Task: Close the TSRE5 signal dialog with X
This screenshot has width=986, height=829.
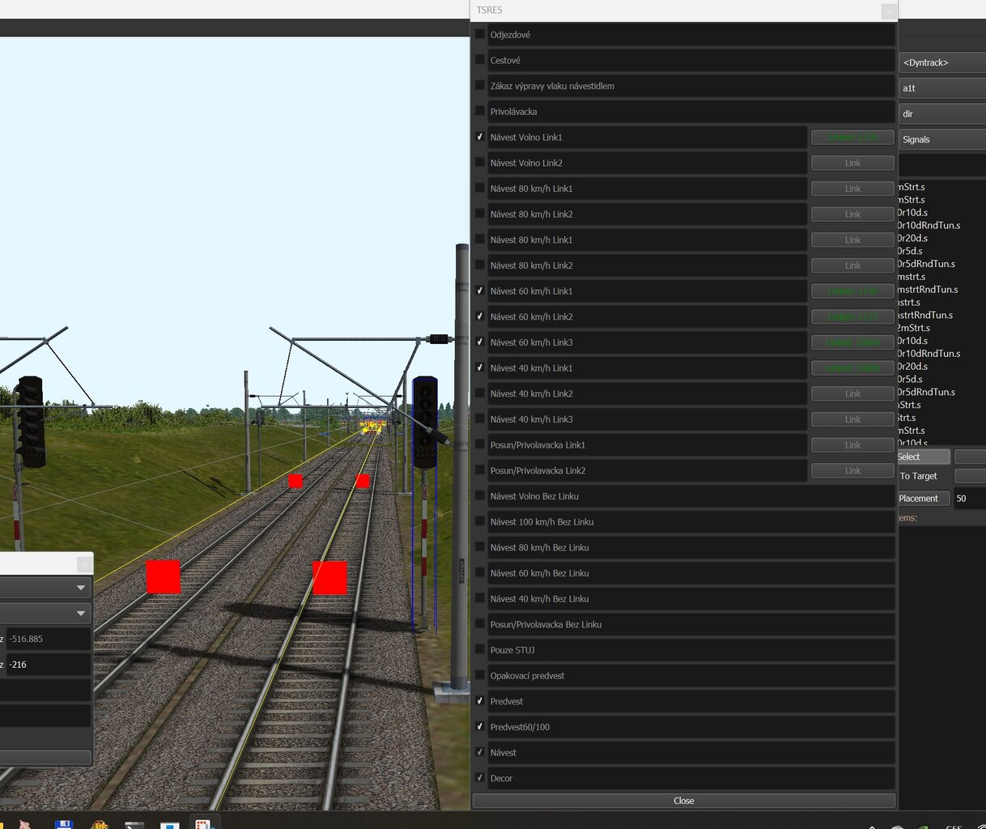Action: coord(889,11)
